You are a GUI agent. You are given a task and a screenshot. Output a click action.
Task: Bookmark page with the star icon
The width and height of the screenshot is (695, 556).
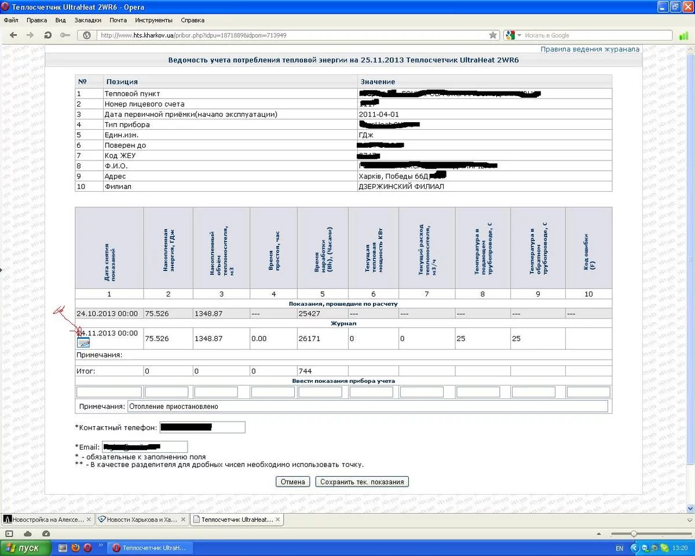coord(493,35)
